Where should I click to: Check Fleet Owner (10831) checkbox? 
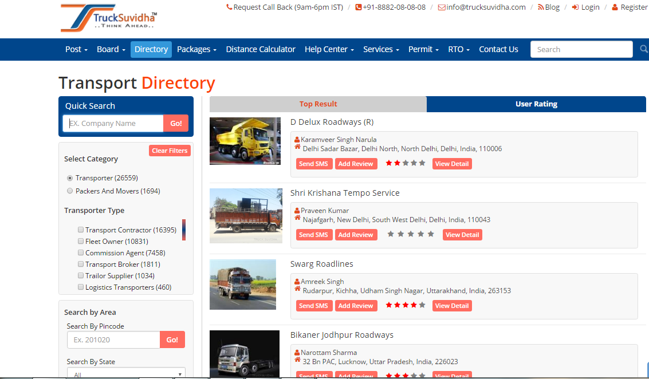[81, 241]
